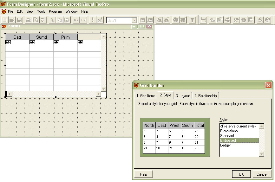Click Style list scroll down arrow
This screenshot has height=182, width=275.
coord(261,154)
